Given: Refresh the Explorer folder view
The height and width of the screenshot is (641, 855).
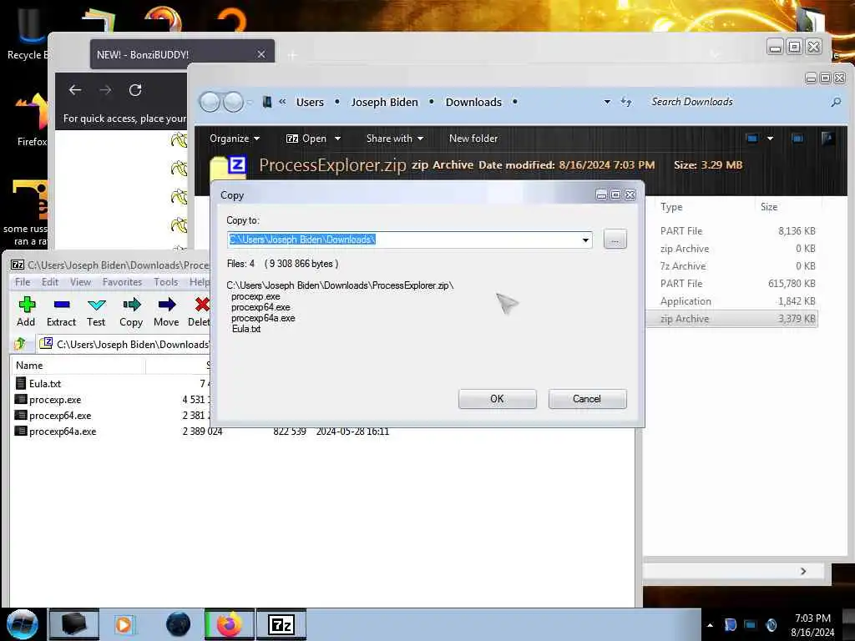Looking at the screenshot, I should point(626,102).
